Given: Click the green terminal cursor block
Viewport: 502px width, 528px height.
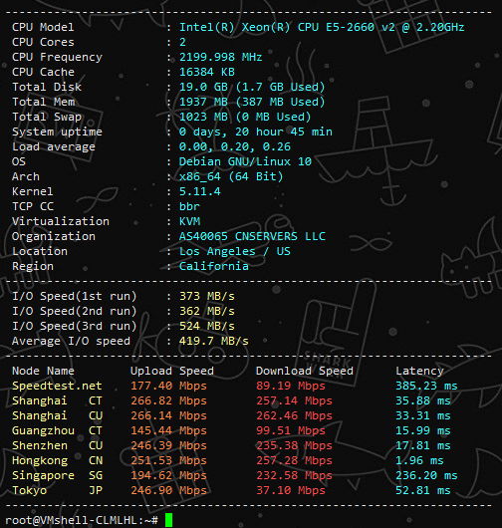Looking at the screenshot, I should [168, 520].
